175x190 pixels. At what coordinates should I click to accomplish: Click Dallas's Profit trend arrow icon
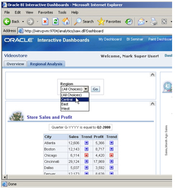click(x=111, y=168)
